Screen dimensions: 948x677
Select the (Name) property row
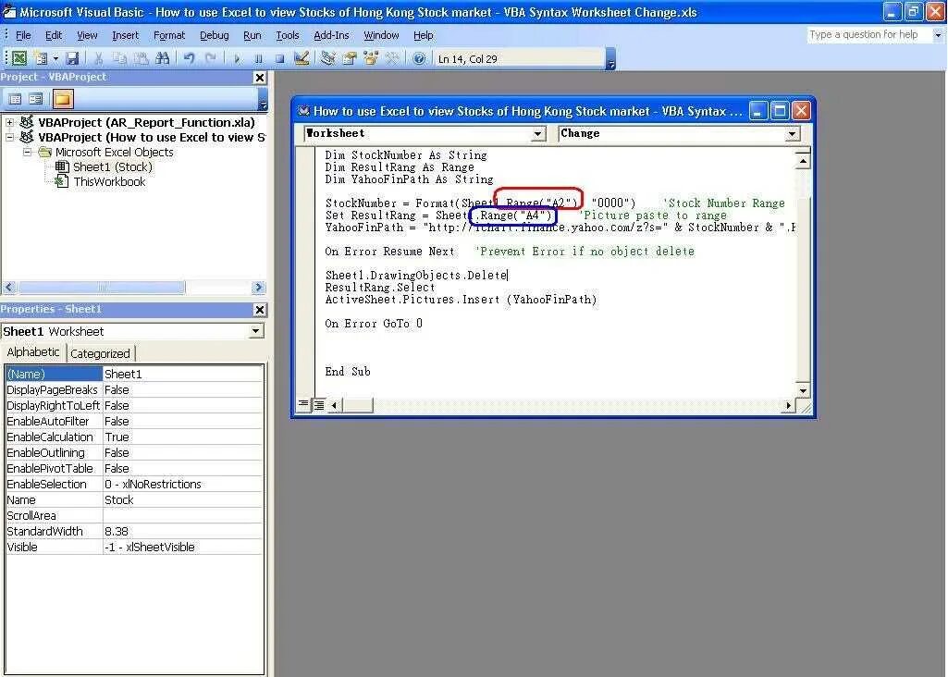point(134,375)
